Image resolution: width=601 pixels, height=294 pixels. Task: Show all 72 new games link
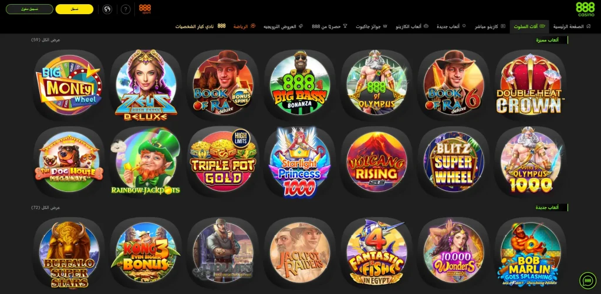(x=46, y=207)
